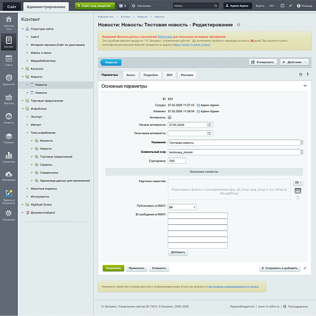Open the panel layout icon in header
The image size is (316, 316).
tap(282, 6)
